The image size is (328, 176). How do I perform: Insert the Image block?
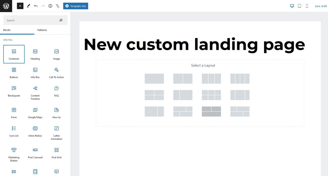[56, 54]
